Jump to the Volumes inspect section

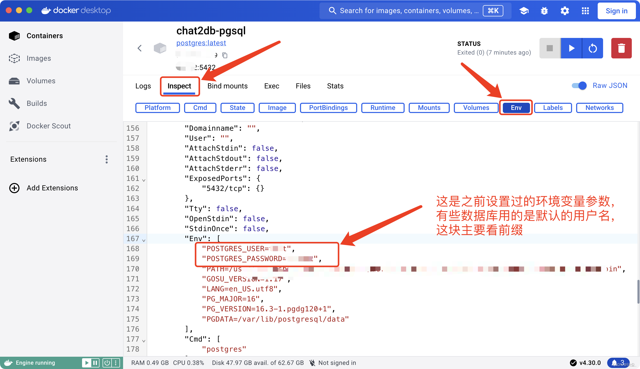(x=476, y=108)
